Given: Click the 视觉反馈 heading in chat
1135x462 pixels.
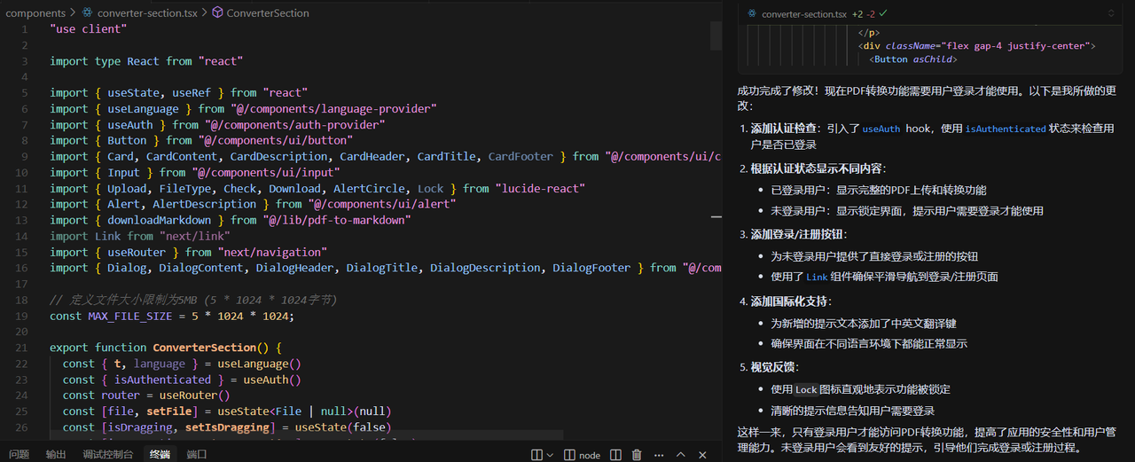Looking at the screenshot, I should point(773,367).
